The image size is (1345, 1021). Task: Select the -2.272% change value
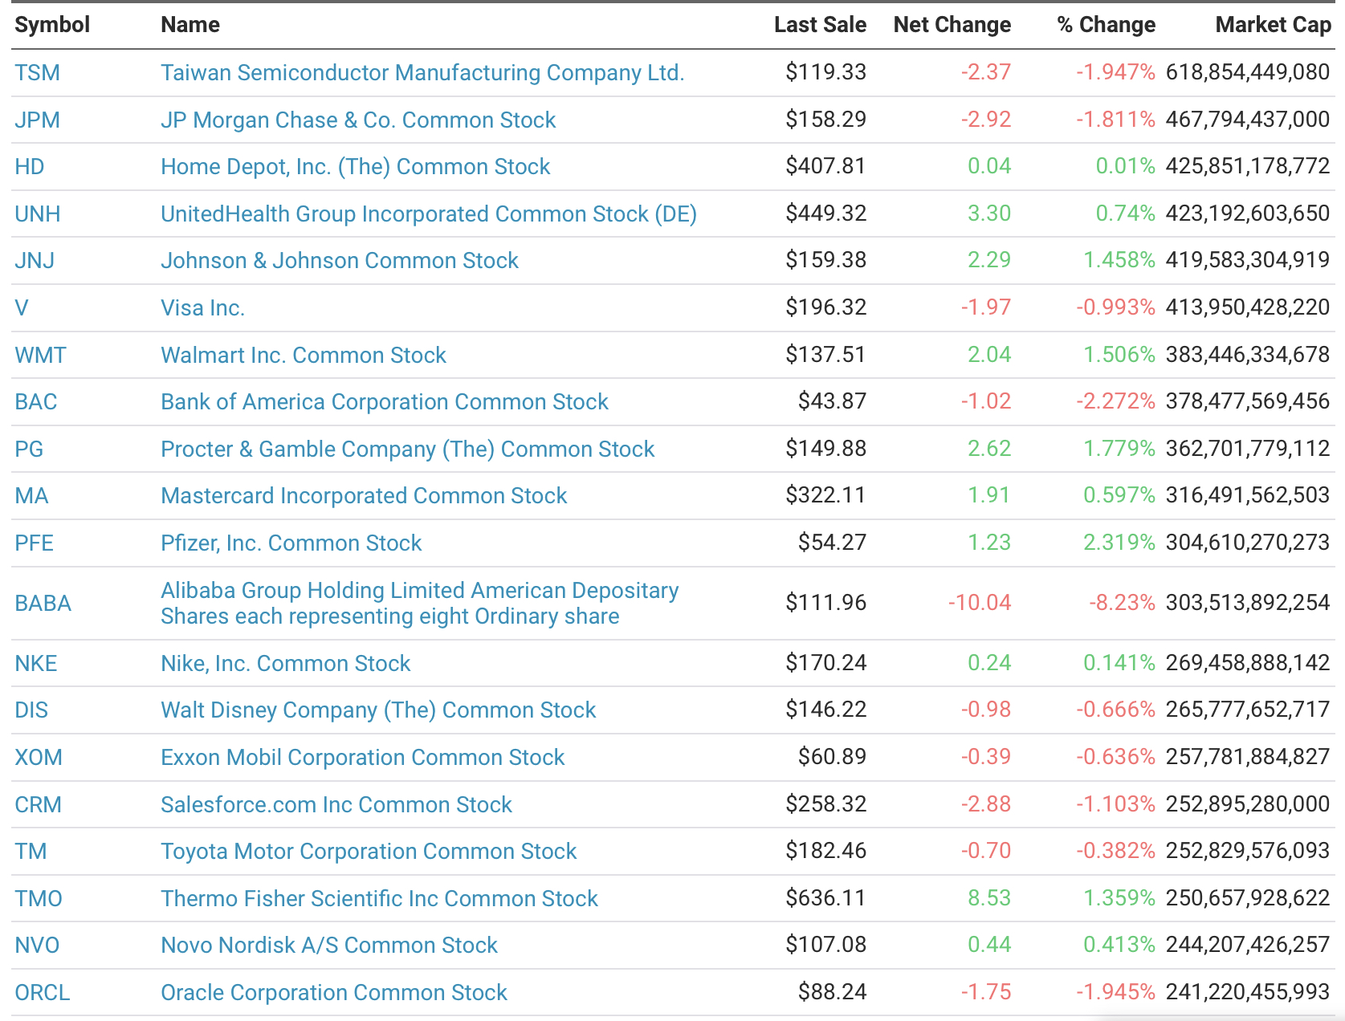tap(1115, 401)
